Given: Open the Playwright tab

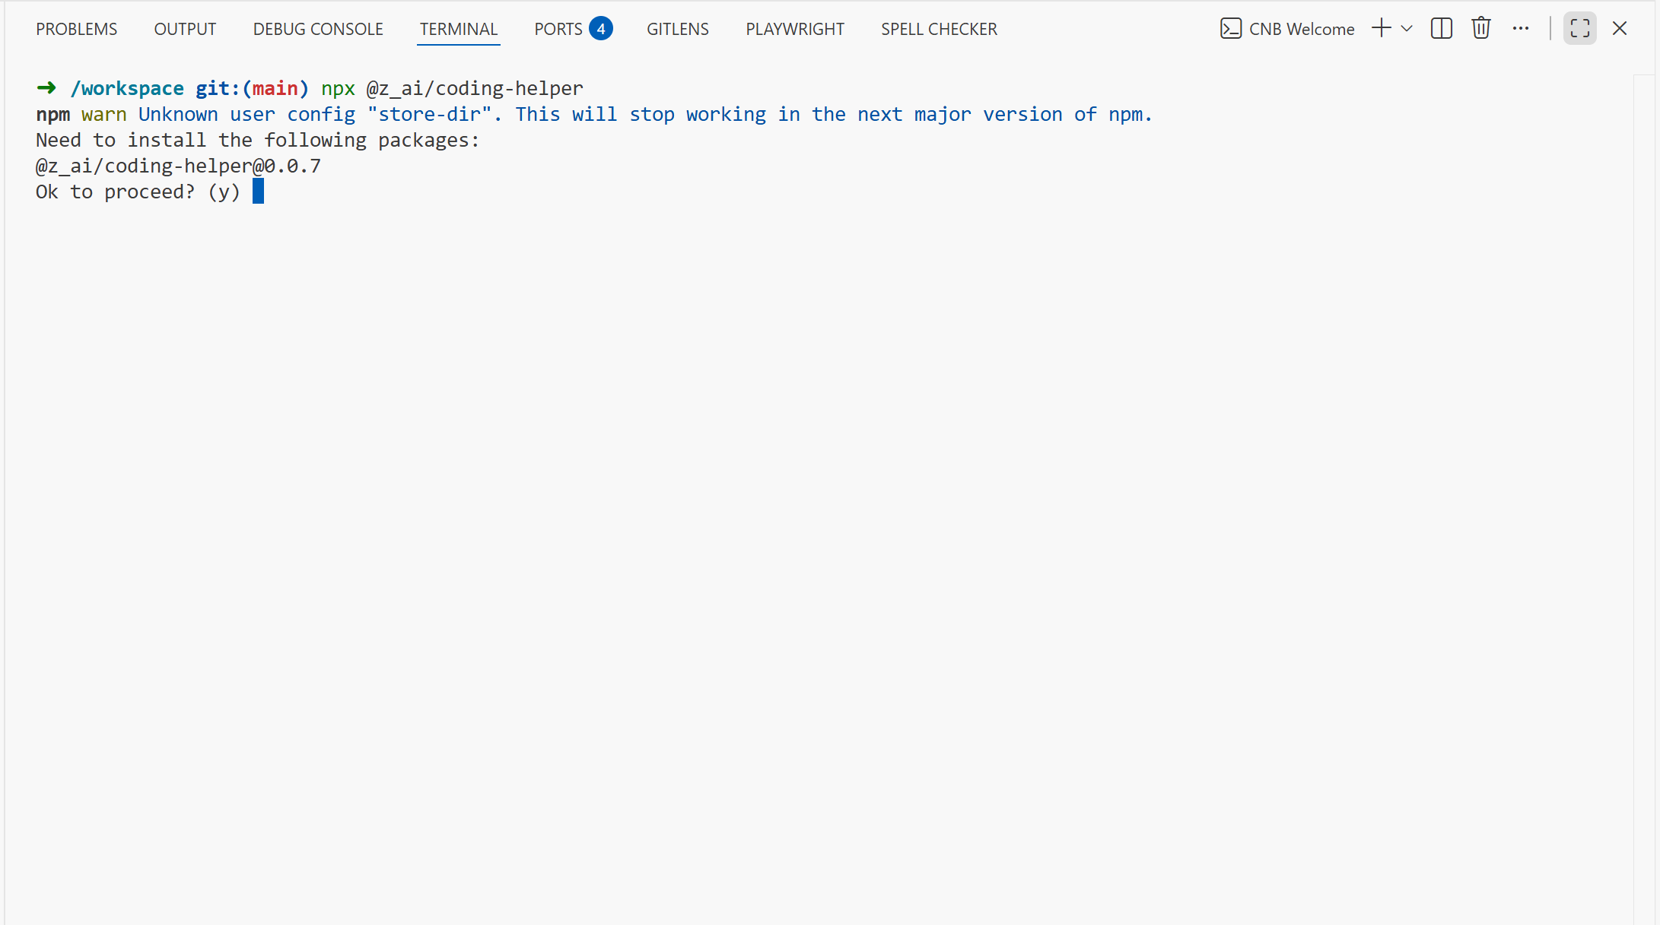Looking at the screenshot, I should tap(794, 29).
